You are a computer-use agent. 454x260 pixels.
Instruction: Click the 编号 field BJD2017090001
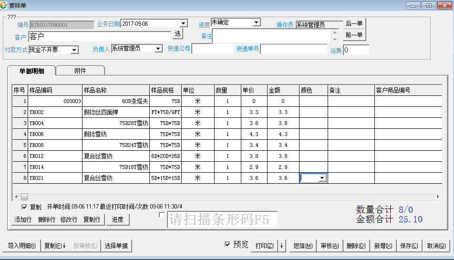(x=62, y=25)
